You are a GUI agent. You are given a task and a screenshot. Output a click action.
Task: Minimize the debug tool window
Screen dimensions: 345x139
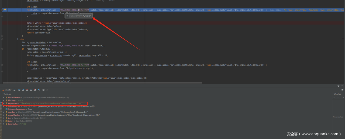342,86
